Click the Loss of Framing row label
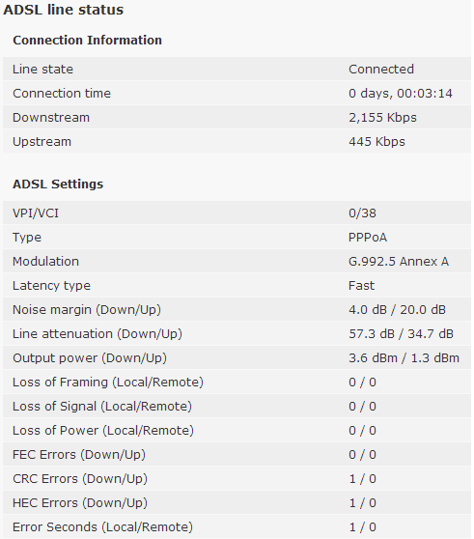Viewport: 474px width, 539px height. (x=108, y=383)
